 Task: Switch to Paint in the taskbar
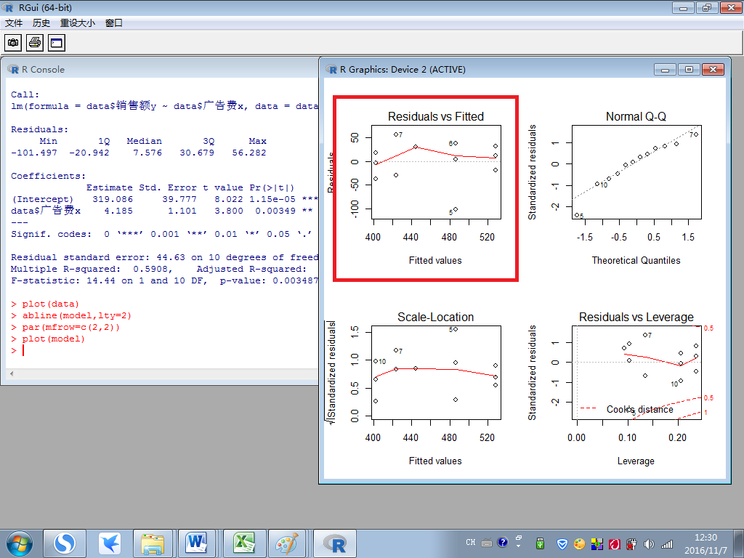[287, 543]
